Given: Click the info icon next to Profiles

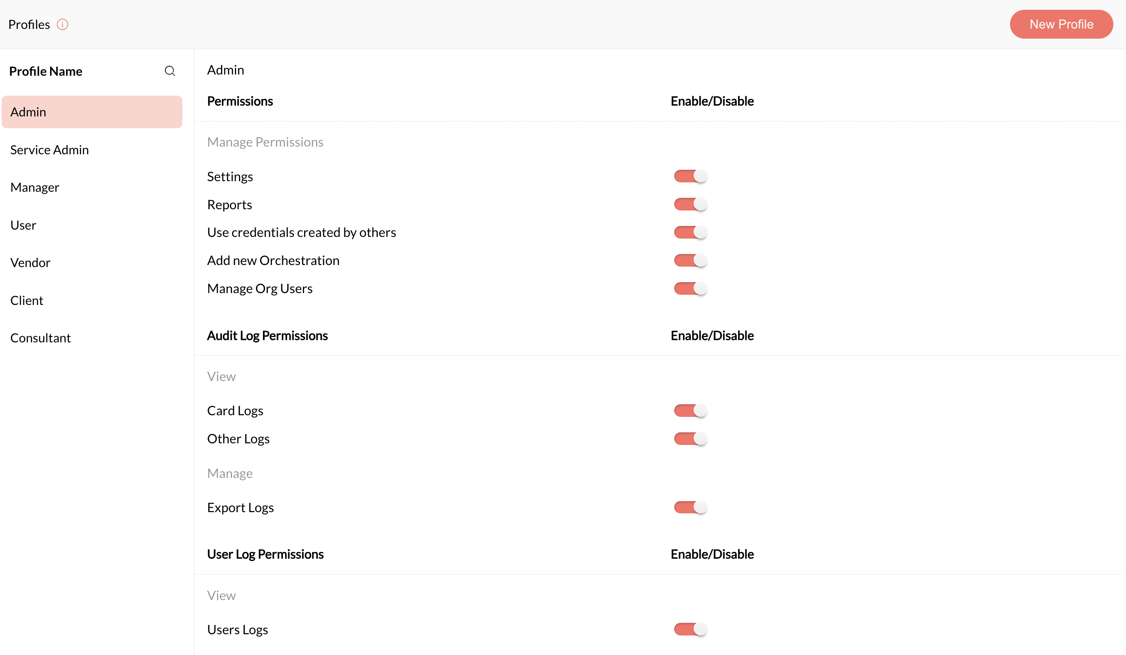Looking at the screenshot, I should (x=63, y=24).
